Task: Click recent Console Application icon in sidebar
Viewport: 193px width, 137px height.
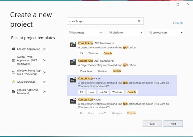Action: coord(14,49)
